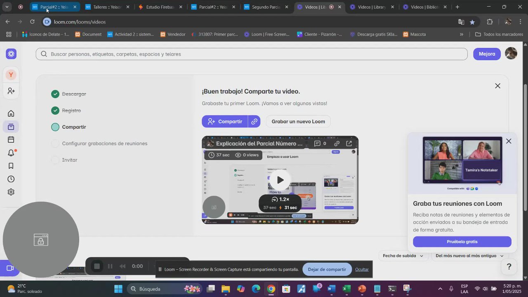
Task: Click the search people and folders field
Action: pos(252,54)
